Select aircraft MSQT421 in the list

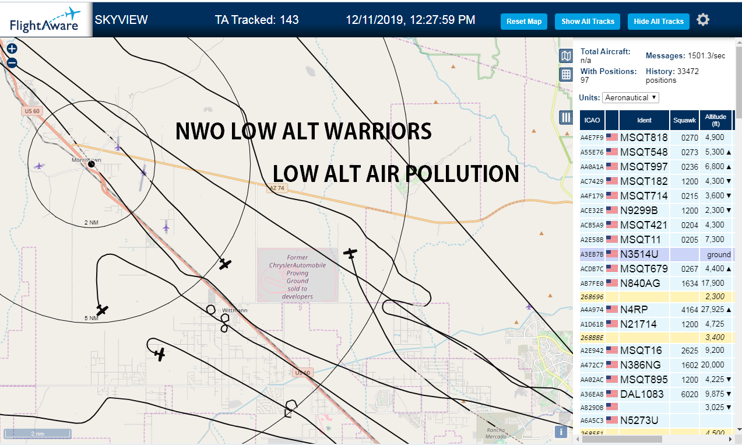(x=656, y=225)
